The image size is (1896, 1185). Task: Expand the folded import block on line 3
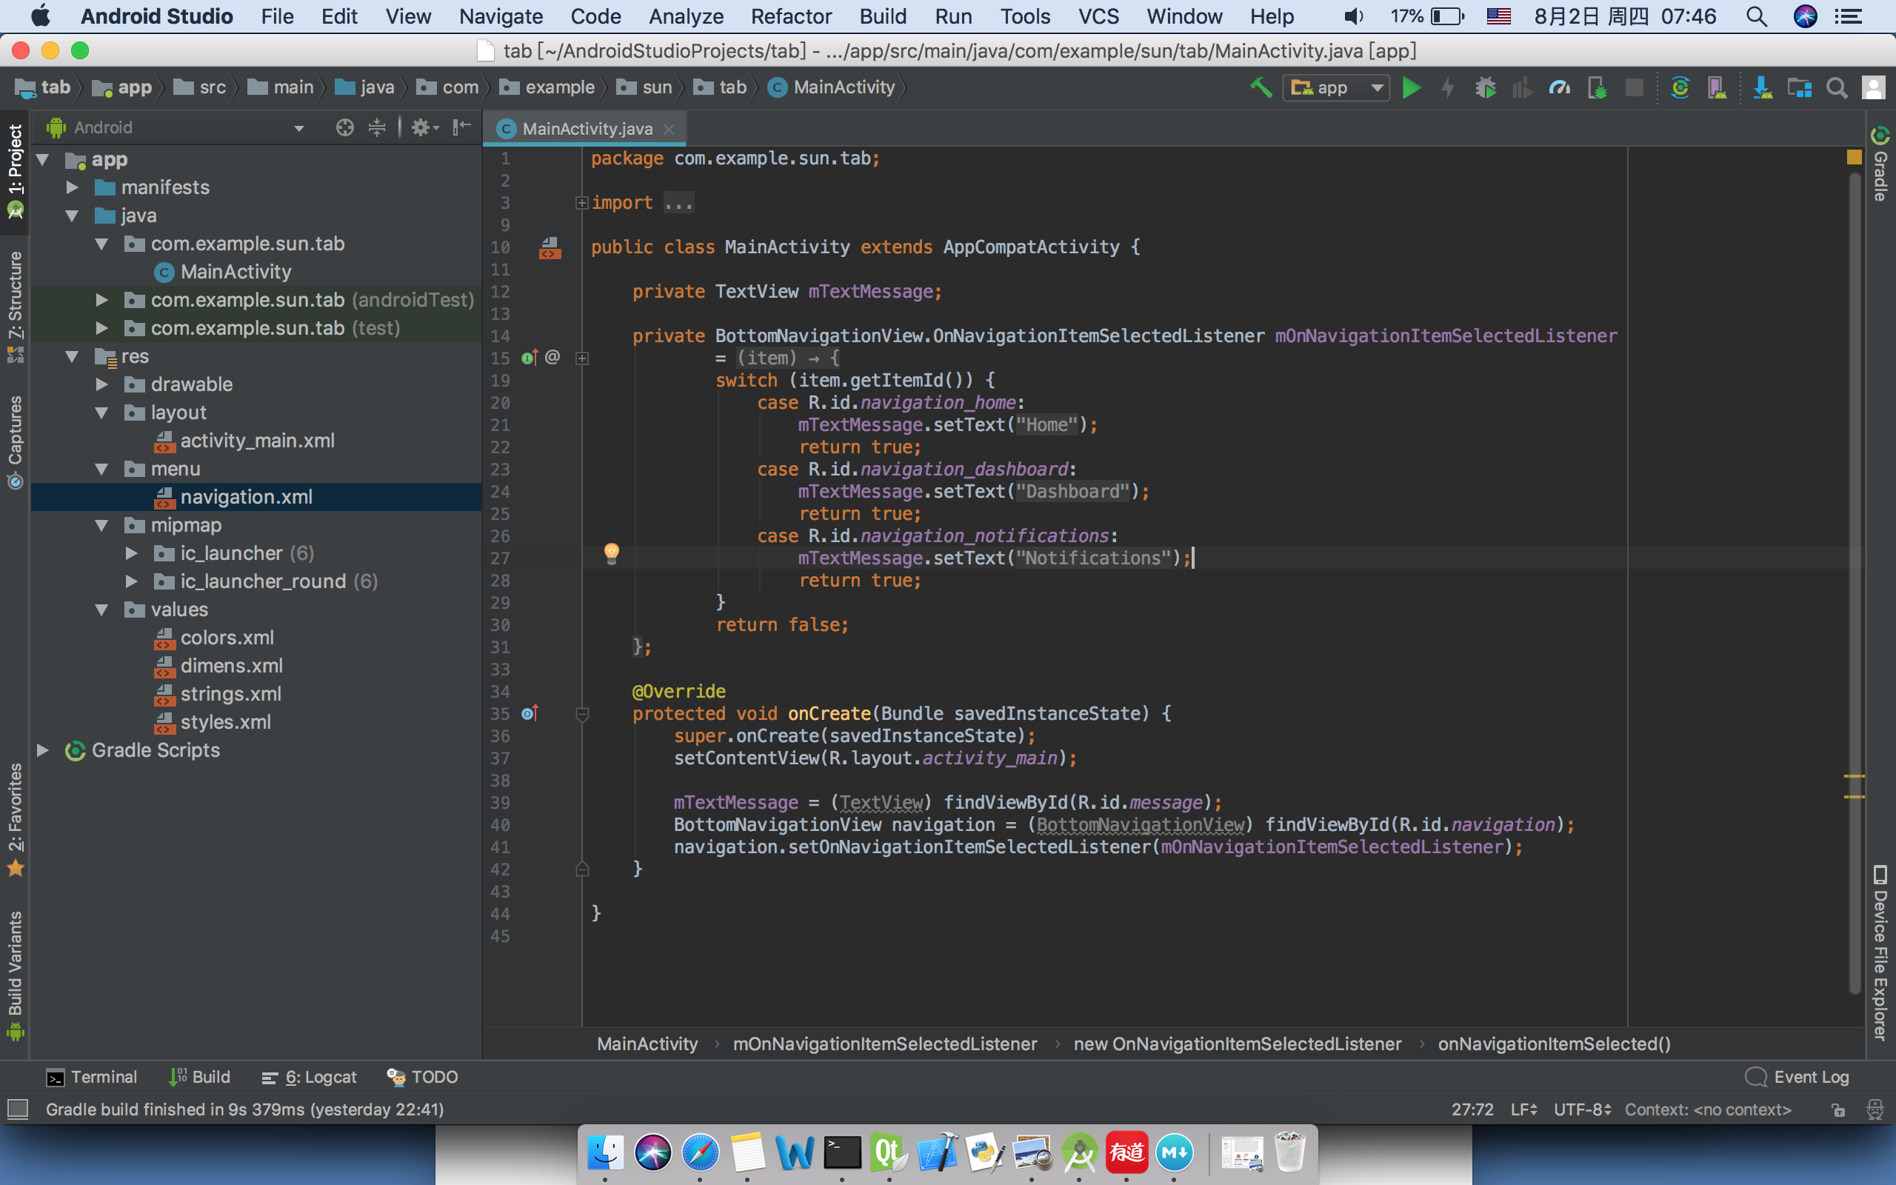(x=581, y=203)
